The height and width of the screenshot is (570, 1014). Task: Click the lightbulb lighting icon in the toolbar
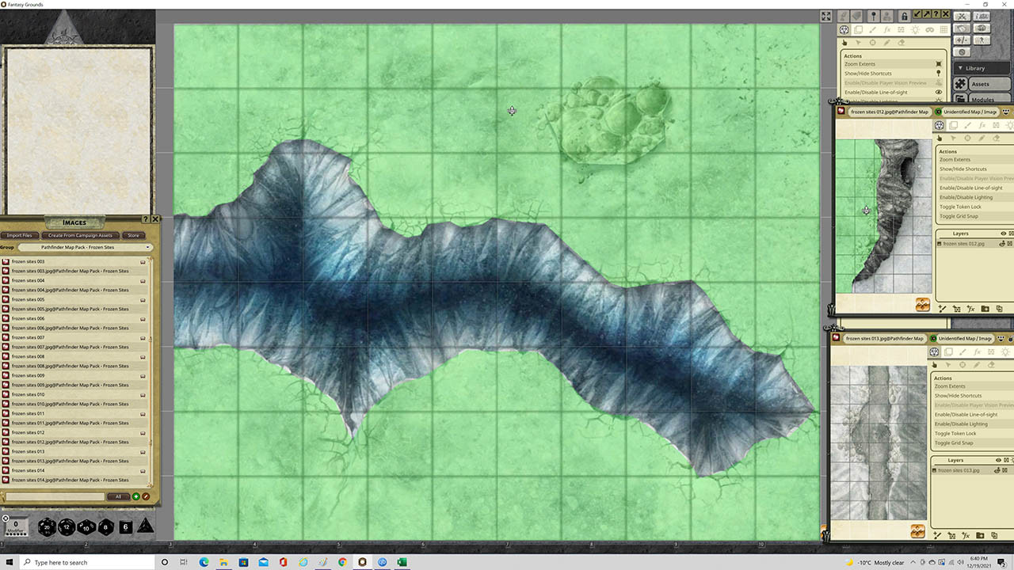click(915, 29)
